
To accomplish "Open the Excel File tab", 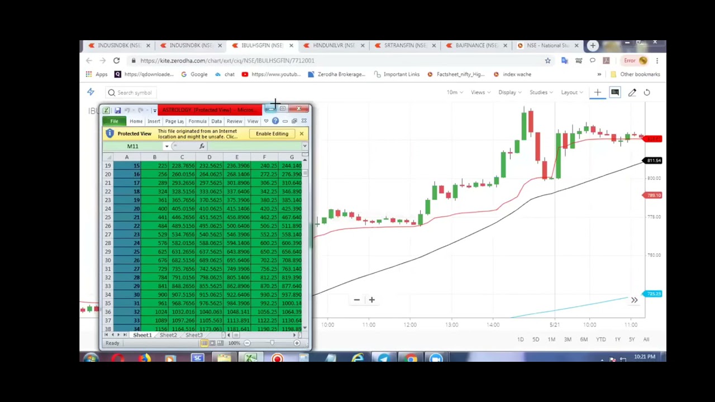I will [114, 121].
